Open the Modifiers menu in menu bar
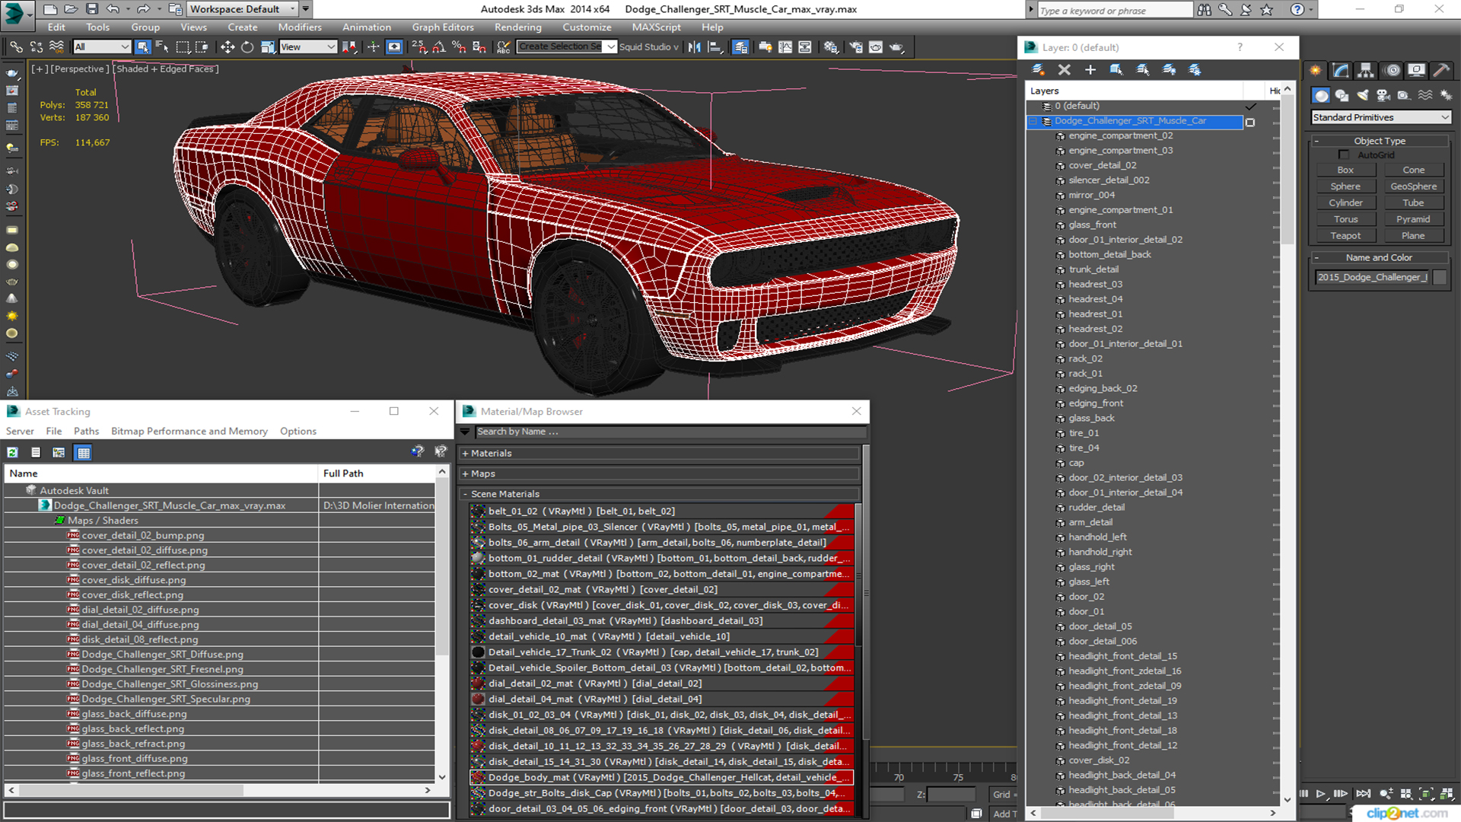 (x=298, y=26)
